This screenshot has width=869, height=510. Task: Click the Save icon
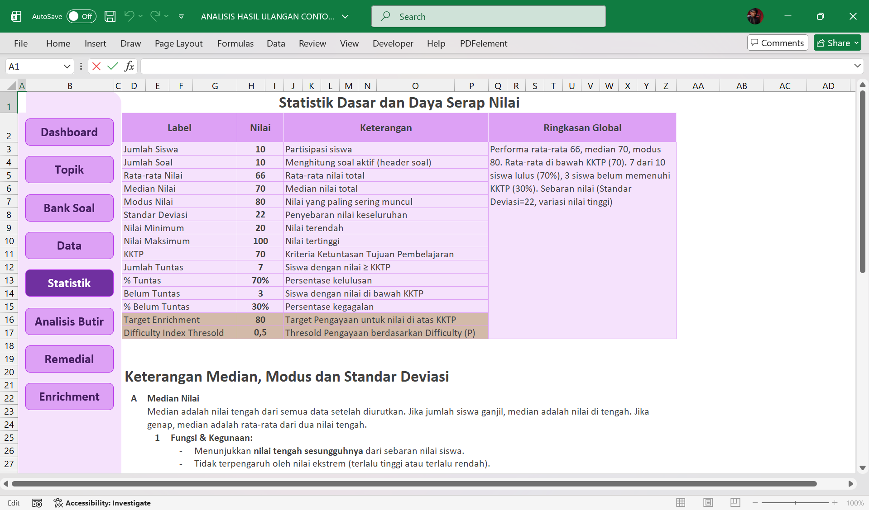(110, 16)
